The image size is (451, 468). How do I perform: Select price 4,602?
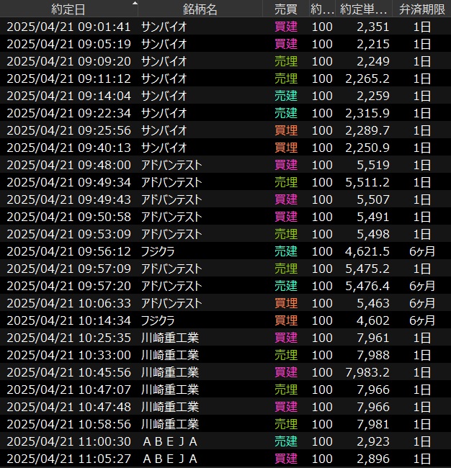pyautogui.click(x=373, y=321)
